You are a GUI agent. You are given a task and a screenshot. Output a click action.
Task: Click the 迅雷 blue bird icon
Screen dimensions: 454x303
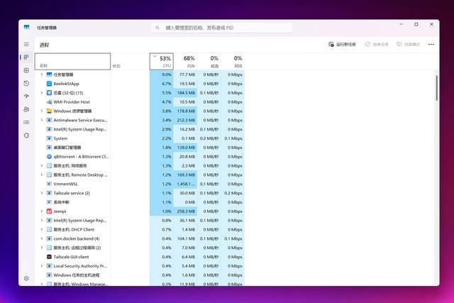point(49,93)
